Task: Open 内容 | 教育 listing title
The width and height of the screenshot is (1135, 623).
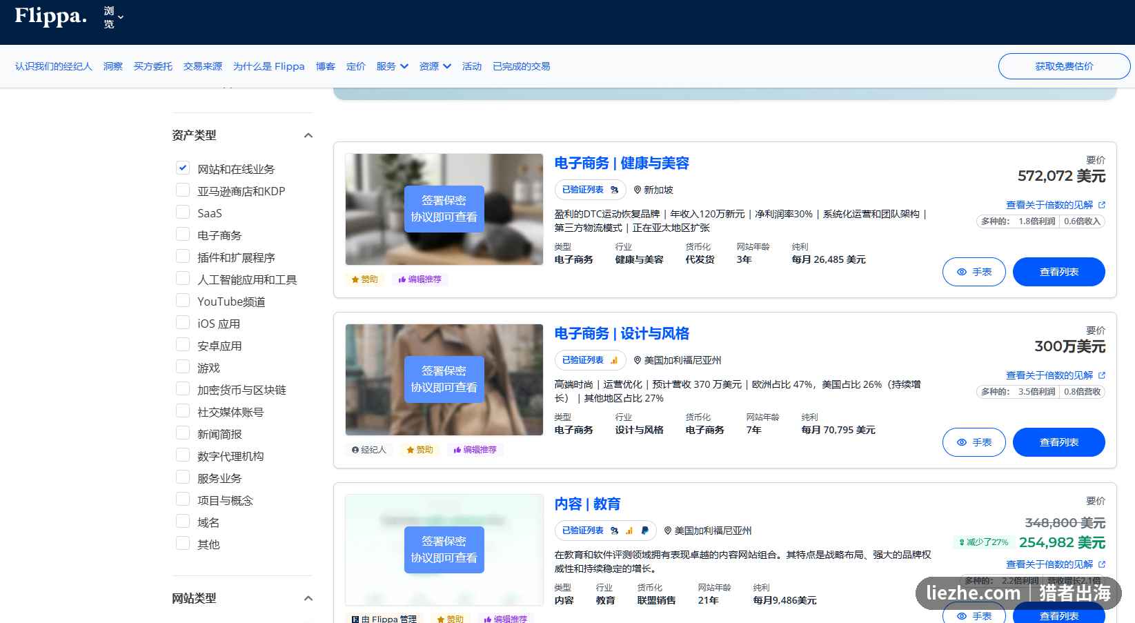Action: (587, 504)
